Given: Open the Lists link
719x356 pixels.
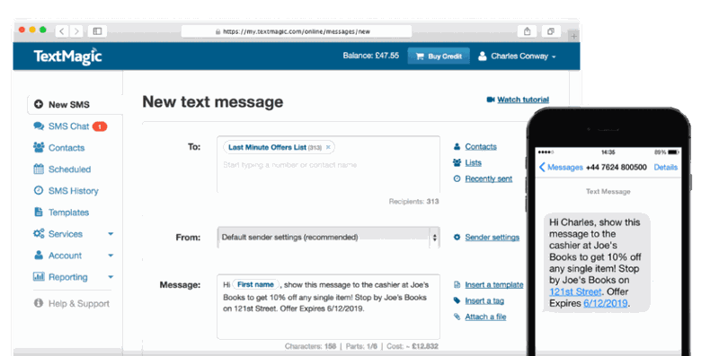Looking at the screenshot, I should click(474, 162).
